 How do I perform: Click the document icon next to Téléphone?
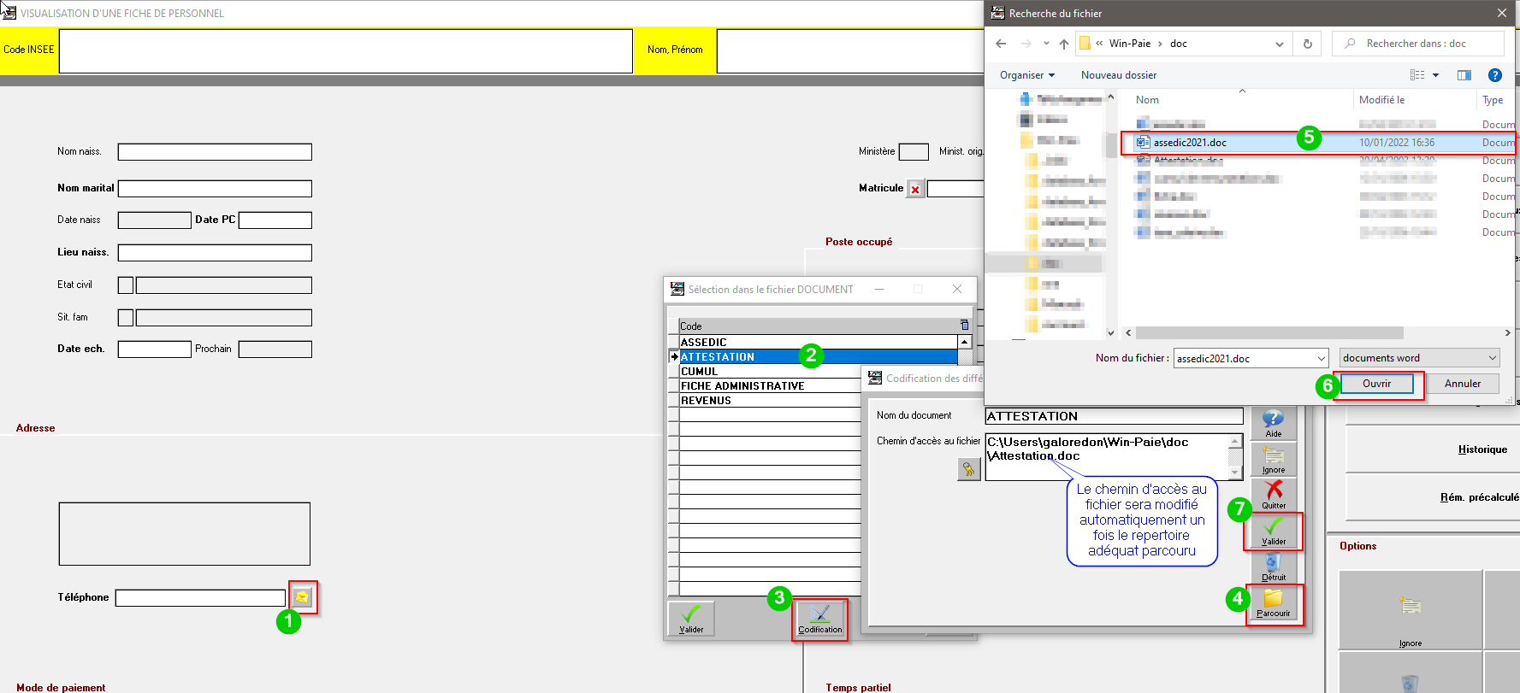point(302,596)
